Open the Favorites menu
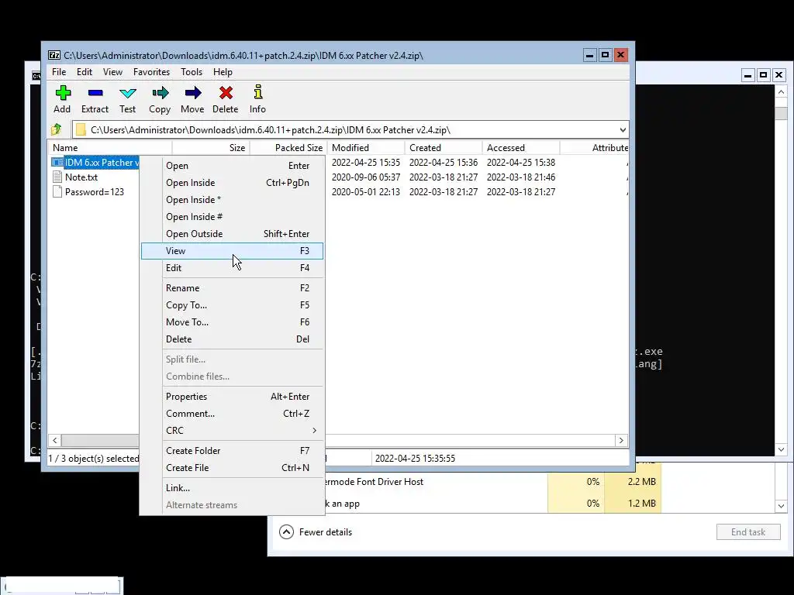The width and height of the screenshot is (794, 595). point(151,72)
